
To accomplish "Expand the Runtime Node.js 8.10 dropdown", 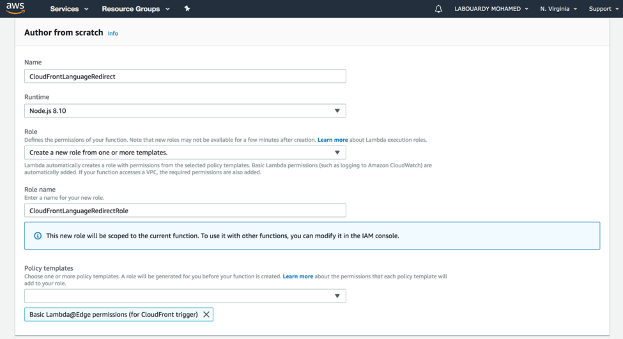I will pyautogui.click(x=185, y=110).
